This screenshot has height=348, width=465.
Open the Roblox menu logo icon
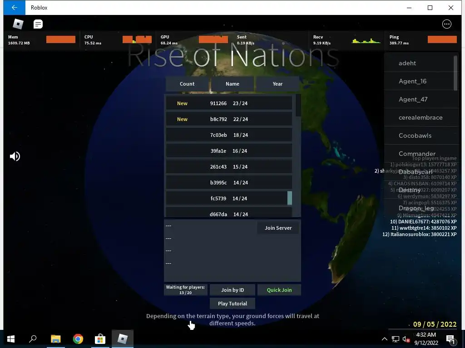(x=18, y=24)
